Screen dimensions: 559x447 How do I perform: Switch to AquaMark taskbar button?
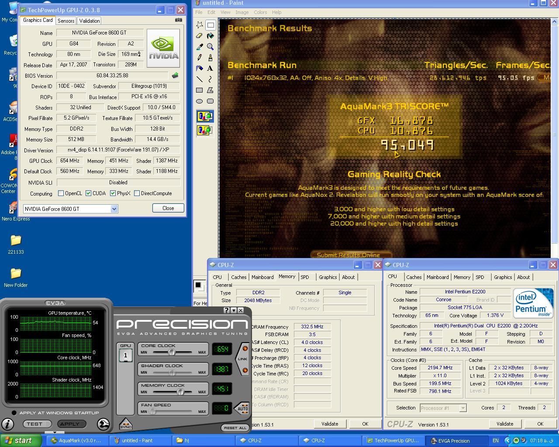pyautogui.click(x=76, y=440)
